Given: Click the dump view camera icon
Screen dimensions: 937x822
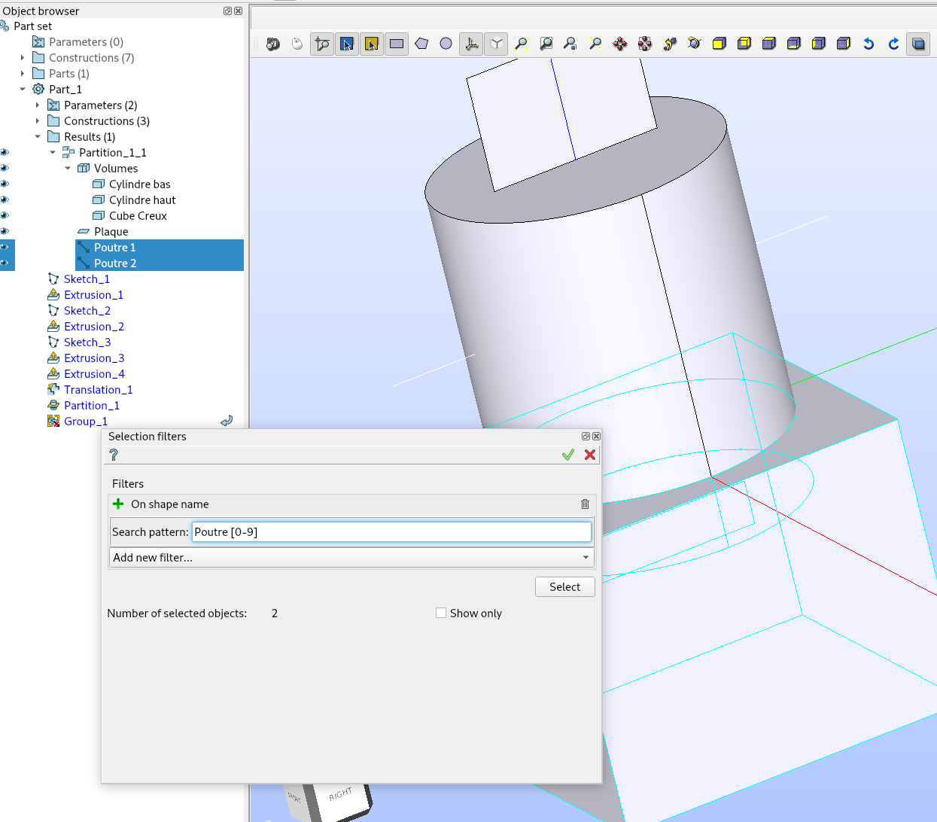Looking at the screenshot, I should 273,44.
